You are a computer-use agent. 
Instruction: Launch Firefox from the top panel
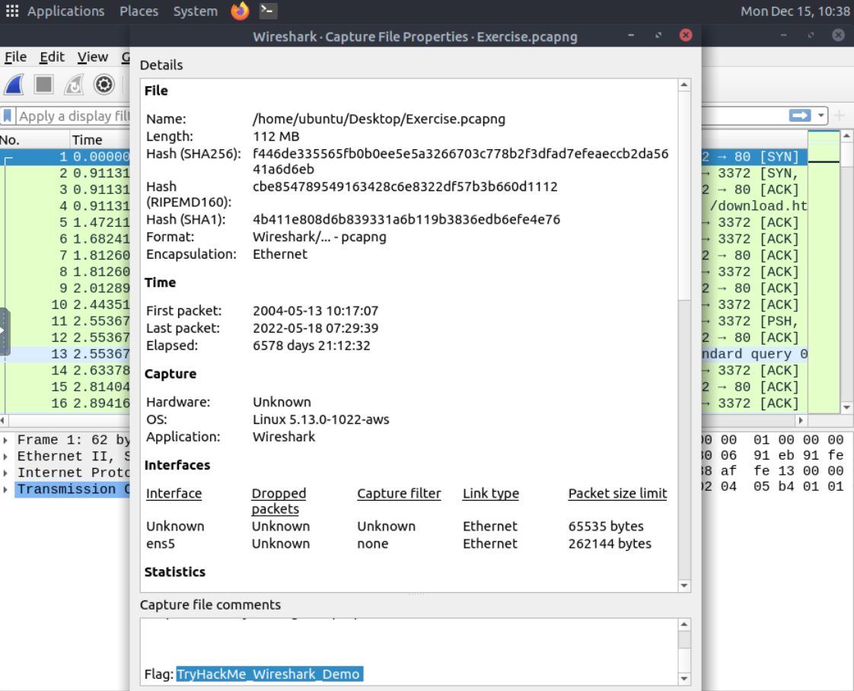point(240,11)
